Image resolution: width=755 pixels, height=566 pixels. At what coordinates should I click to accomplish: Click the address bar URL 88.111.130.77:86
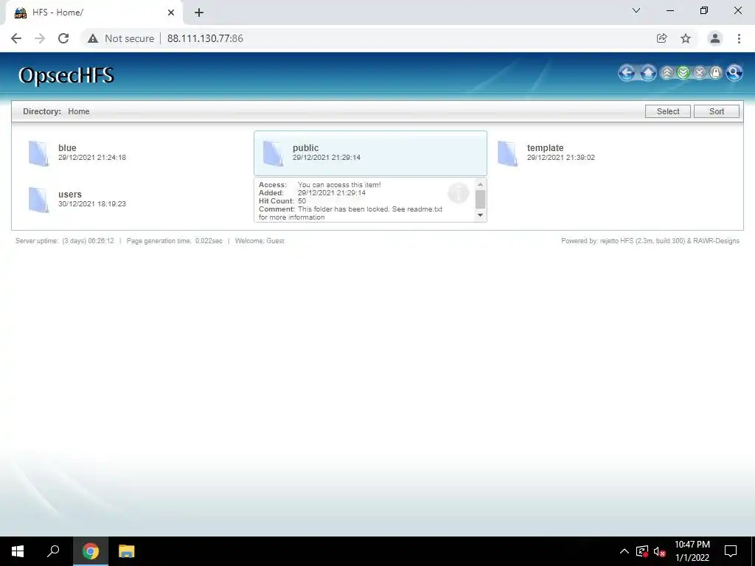pyautogui.click(x=205, y=38)
